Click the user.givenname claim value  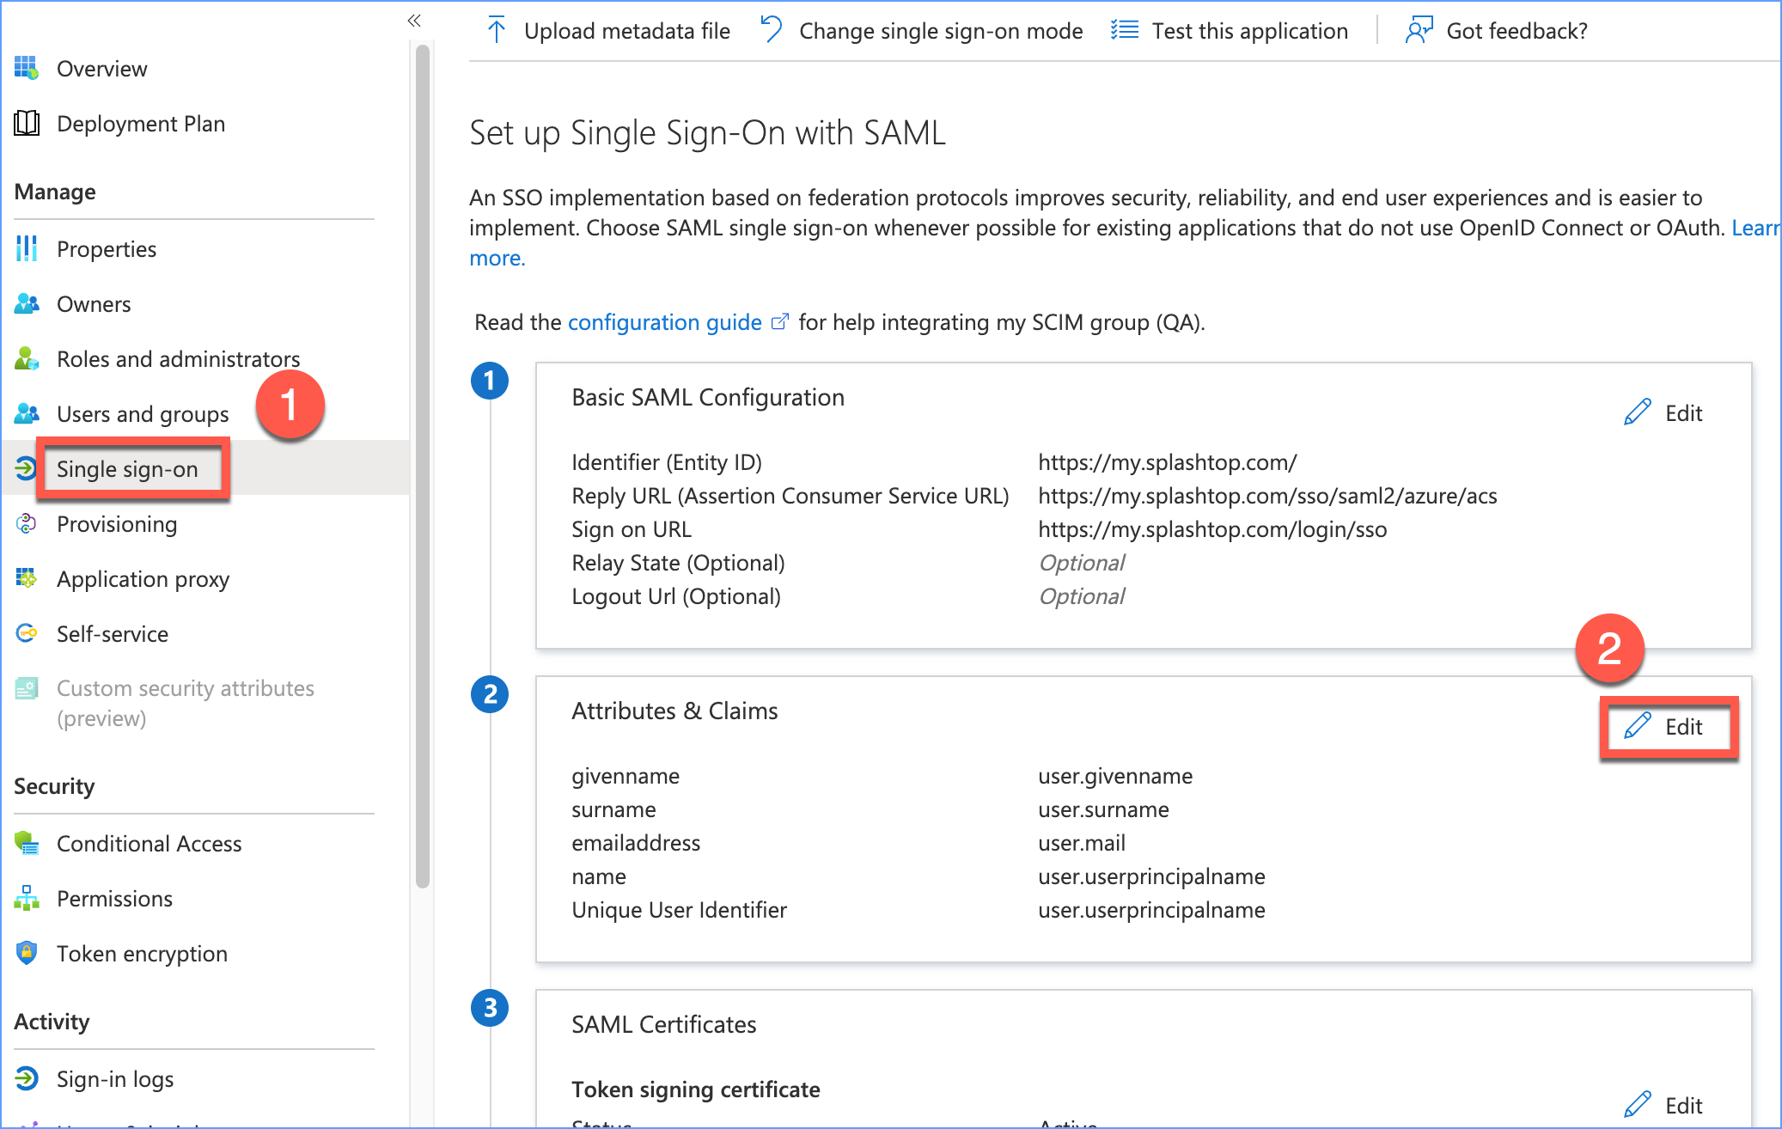point(1115,776)
